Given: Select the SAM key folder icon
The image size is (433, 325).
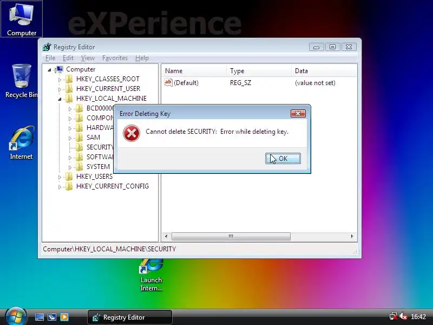Looking at the screenshot, I should click(x=79, y=138).
